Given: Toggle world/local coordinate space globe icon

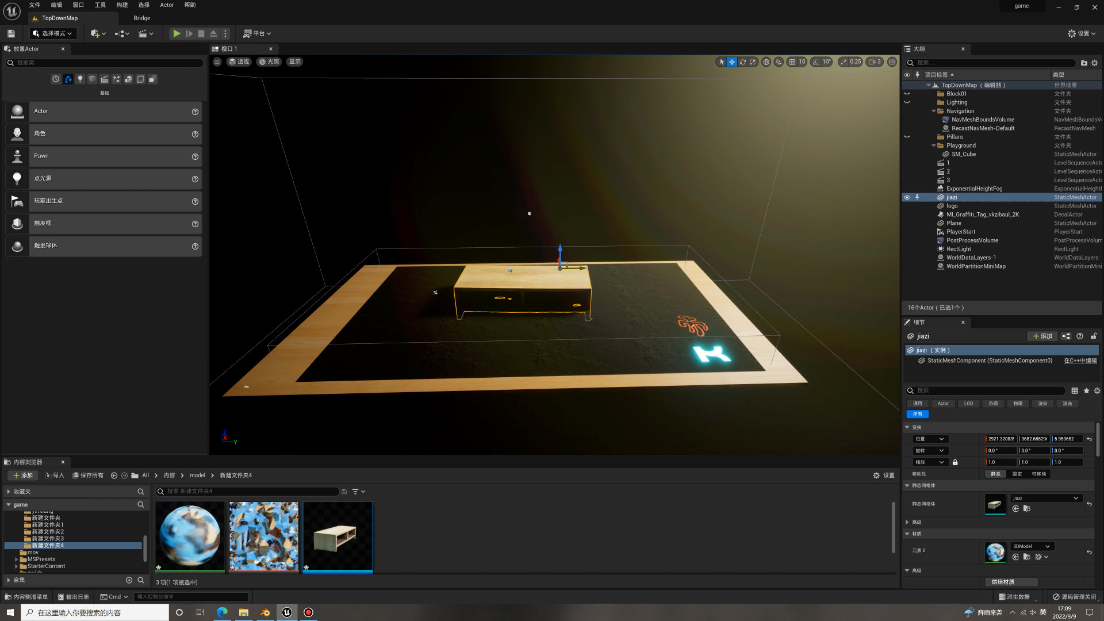Looking at the screenshot, I should coord(766,62).
